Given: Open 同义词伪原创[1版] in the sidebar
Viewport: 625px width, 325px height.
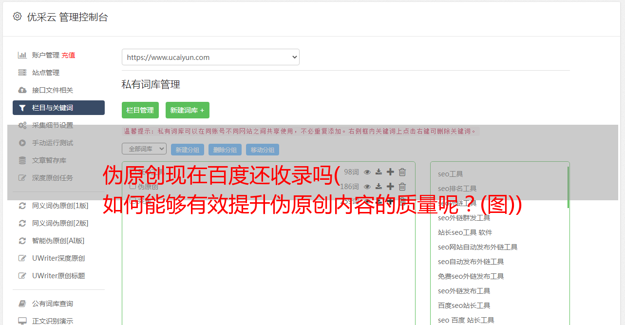Looking at the screenshot, I should click(x=60, y=206).
